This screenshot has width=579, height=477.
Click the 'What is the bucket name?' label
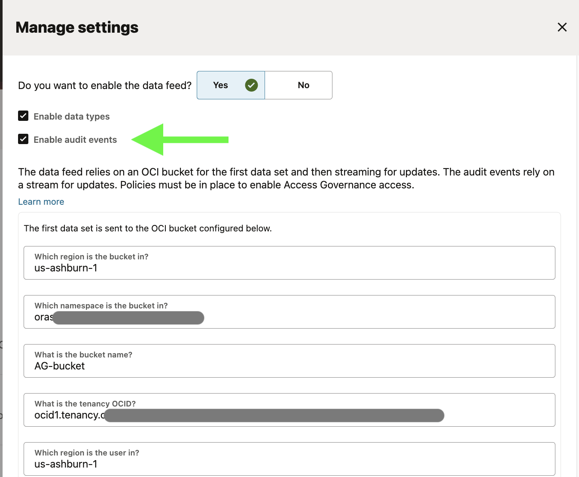[83, 355]
